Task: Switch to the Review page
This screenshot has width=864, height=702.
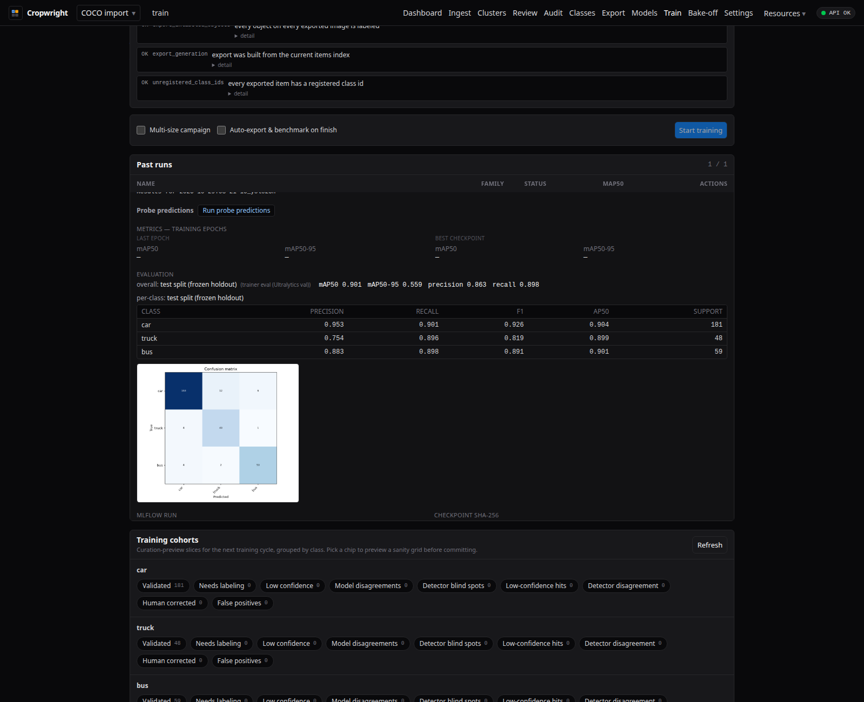Action: (525, 13)
